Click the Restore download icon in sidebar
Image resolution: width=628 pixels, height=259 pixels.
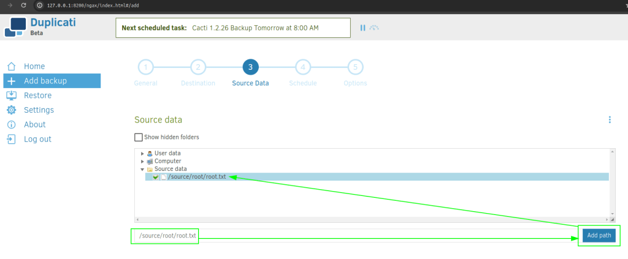point(11,96)
